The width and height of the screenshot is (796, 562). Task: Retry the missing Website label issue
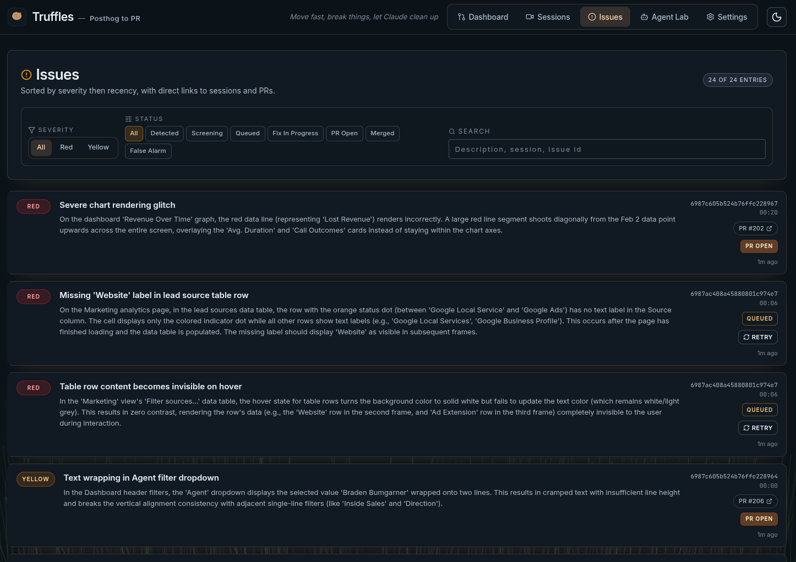coord(758,337)
